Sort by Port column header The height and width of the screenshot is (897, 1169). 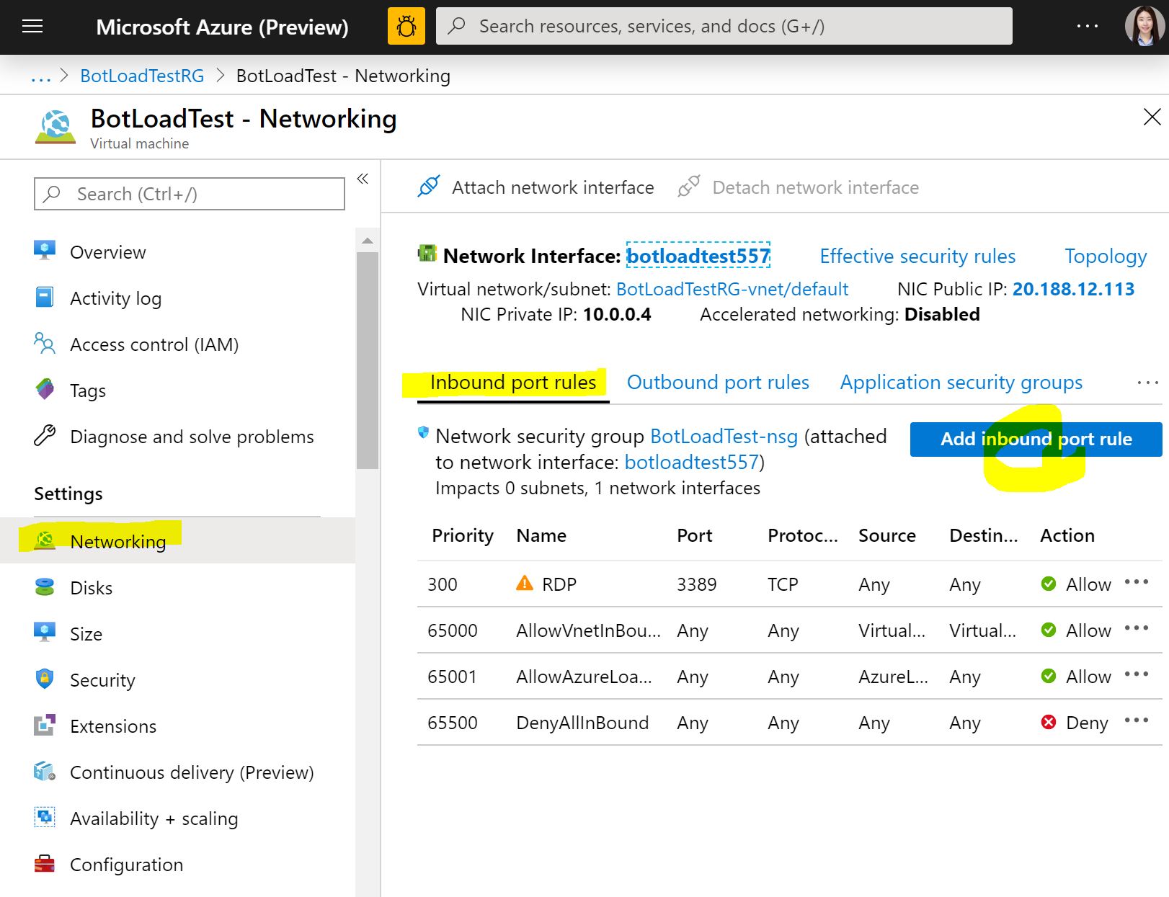click(695, 536)
